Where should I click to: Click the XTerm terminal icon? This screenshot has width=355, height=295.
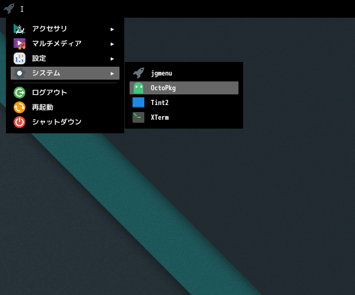pos(138,117)
